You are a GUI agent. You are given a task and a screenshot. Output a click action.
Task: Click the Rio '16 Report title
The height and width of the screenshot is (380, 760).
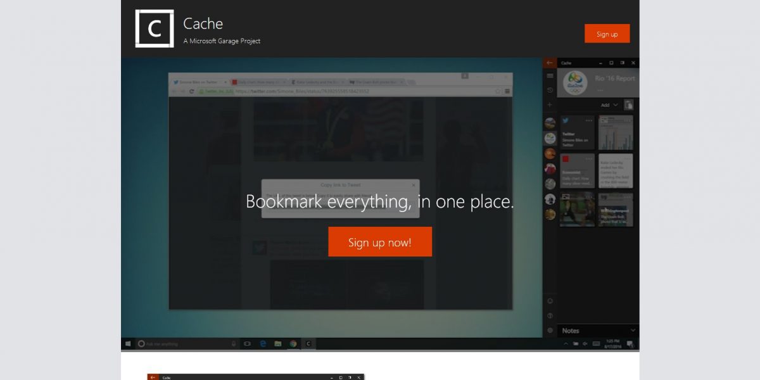click(615, 79)
